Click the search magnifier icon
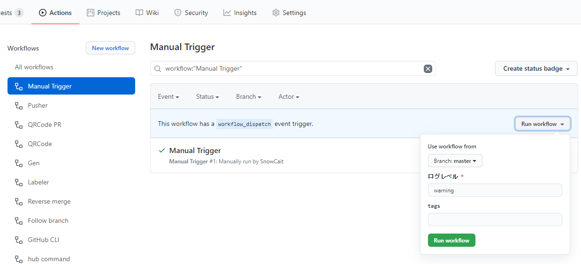Viewport: 581px width, 264px height. click(158, 69)
